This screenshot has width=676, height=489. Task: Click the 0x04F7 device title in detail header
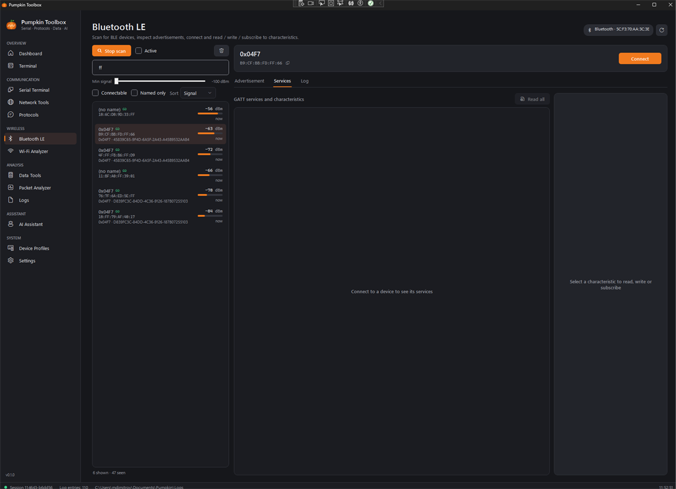click(x=250, y=54)
